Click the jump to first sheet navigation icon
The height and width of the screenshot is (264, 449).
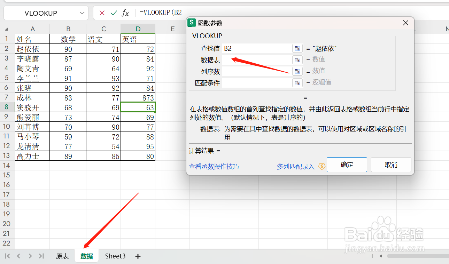tap(7, 256)
